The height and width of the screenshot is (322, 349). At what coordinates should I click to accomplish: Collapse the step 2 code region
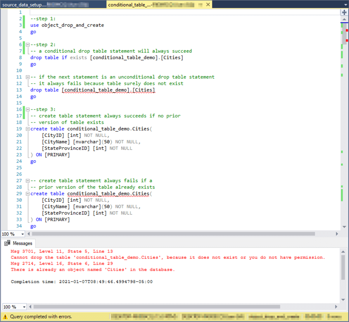tap(27, 44)
